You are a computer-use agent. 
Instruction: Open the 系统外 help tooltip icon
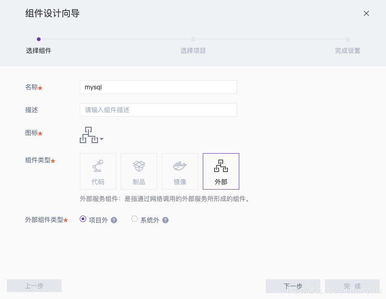(165, 220)
